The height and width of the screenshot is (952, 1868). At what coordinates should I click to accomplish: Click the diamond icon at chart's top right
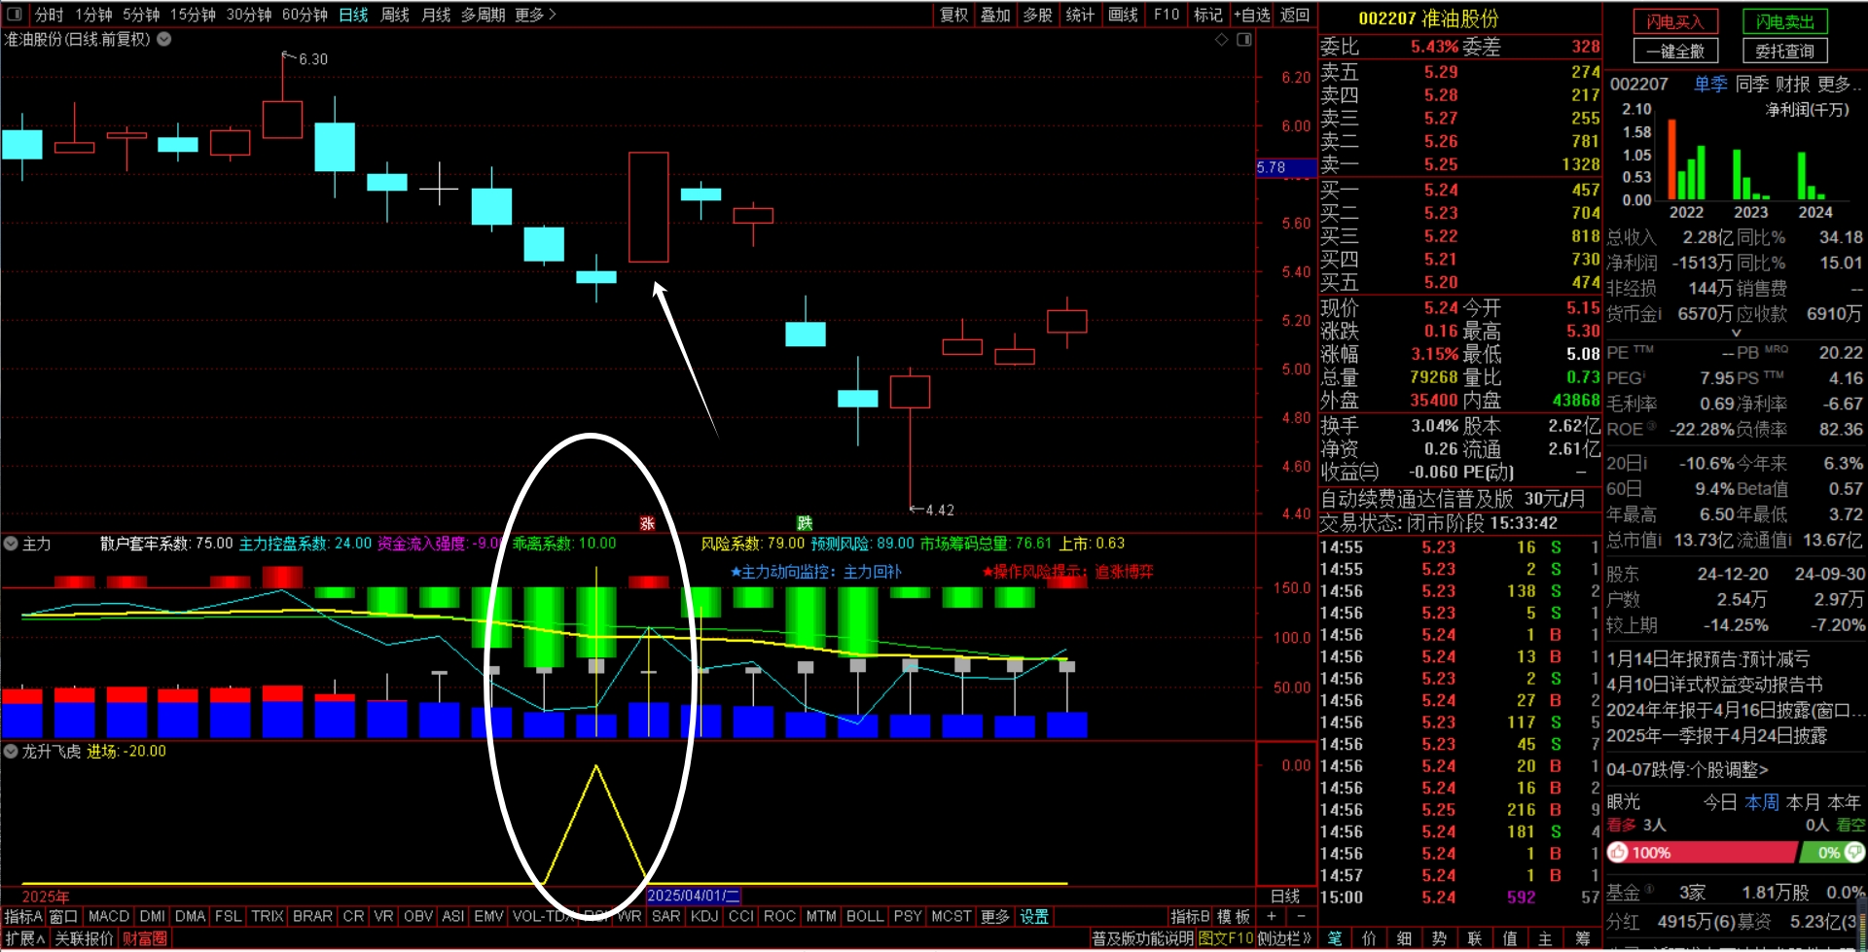tap(1222, 40)
